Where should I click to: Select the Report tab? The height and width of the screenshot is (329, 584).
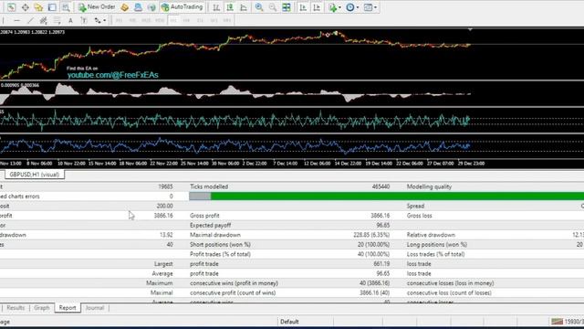(x=68, y=308)
